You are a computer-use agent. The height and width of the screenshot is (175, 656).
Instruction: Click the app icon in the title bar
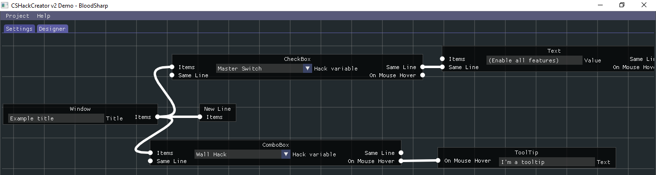tap(5, 5)
